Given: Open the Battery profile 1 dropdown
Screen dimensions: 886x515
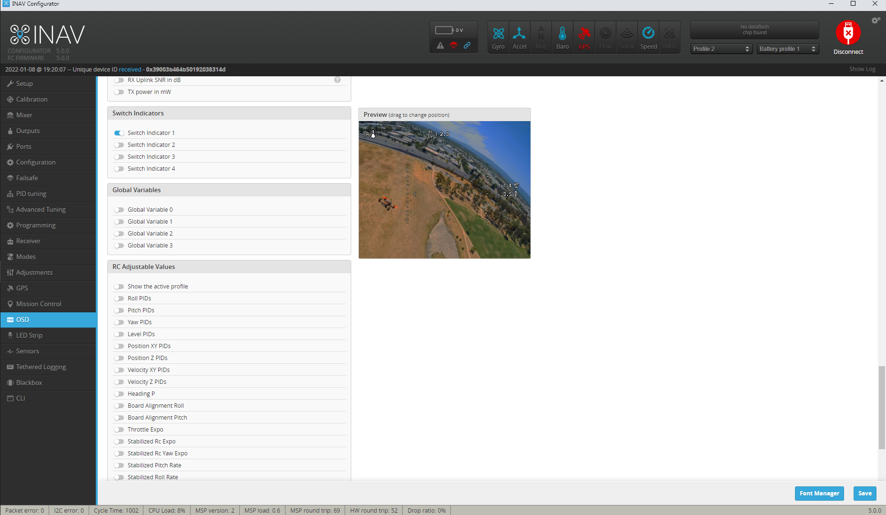Looking at the screenshot, I should (787, 49).
